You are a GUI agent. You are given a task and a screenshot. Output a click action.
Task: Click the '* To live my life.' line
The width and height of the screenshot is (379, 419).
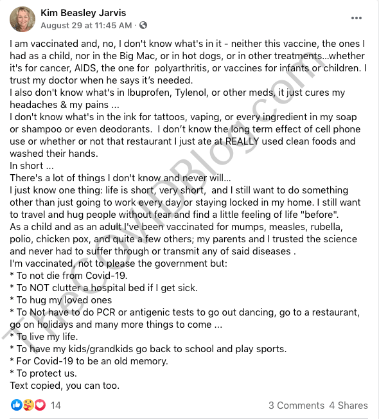(x=44, y=337)
